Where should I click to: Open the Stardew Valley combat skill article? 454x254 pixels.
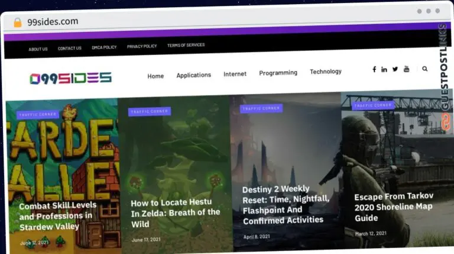pyautogui.click(x=57, y=216)
